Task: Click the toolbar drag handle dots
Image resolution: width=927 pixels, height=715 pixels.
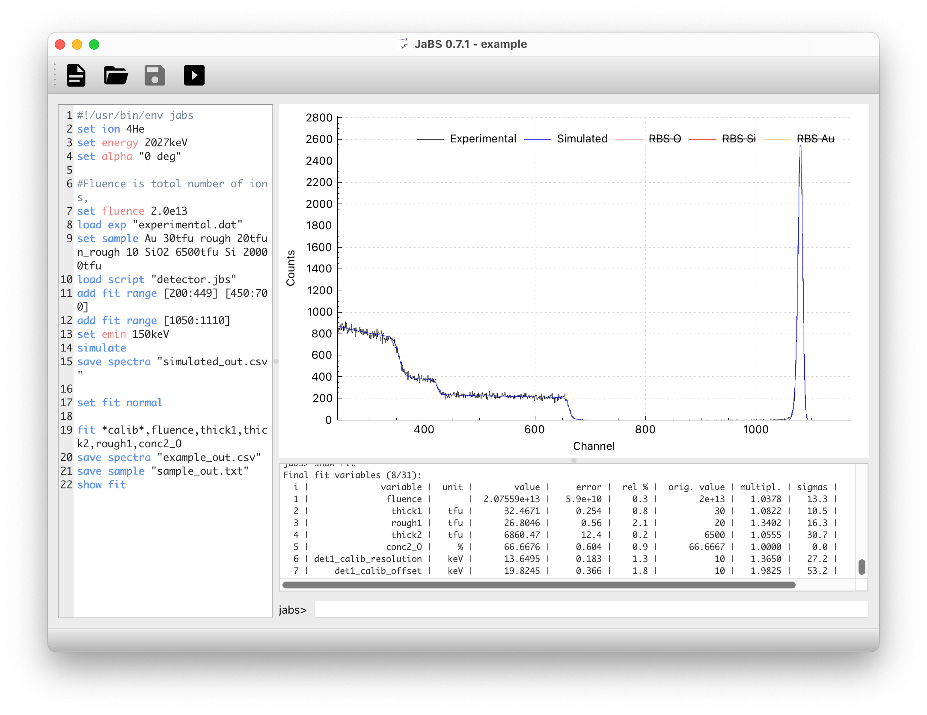Action: [55, 75]
